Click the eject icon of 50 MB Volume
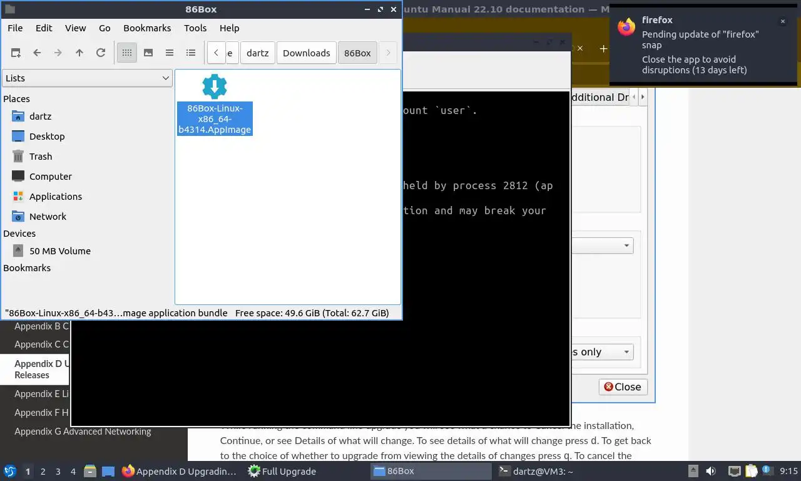 click(x=18, y=251)
